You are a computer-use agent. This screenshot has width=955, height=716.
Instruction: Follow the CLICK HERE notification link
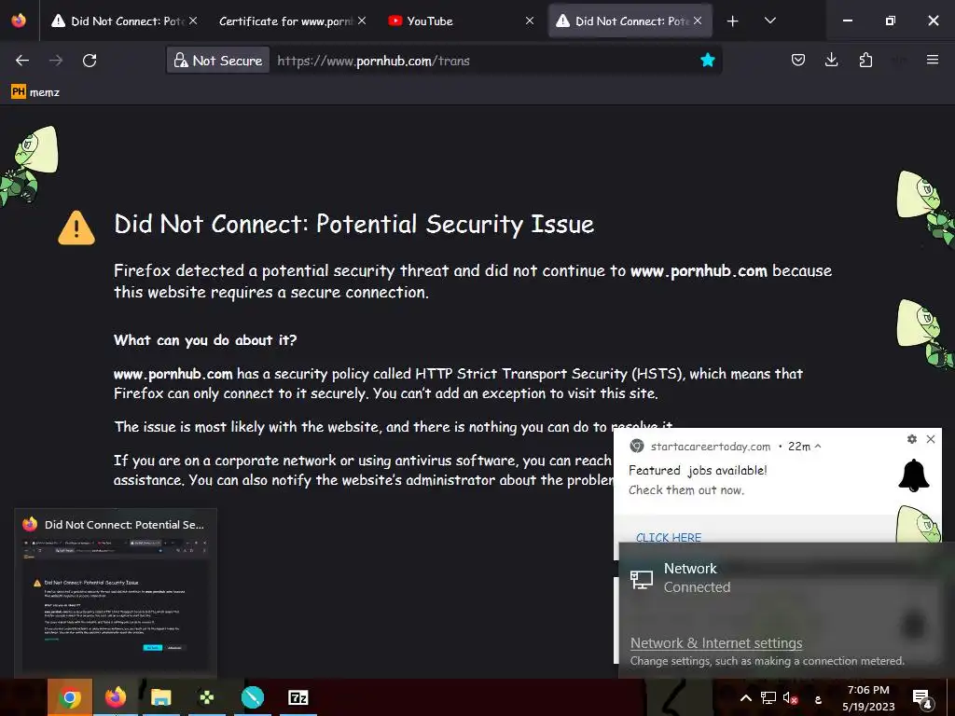(x=668, y=537)
